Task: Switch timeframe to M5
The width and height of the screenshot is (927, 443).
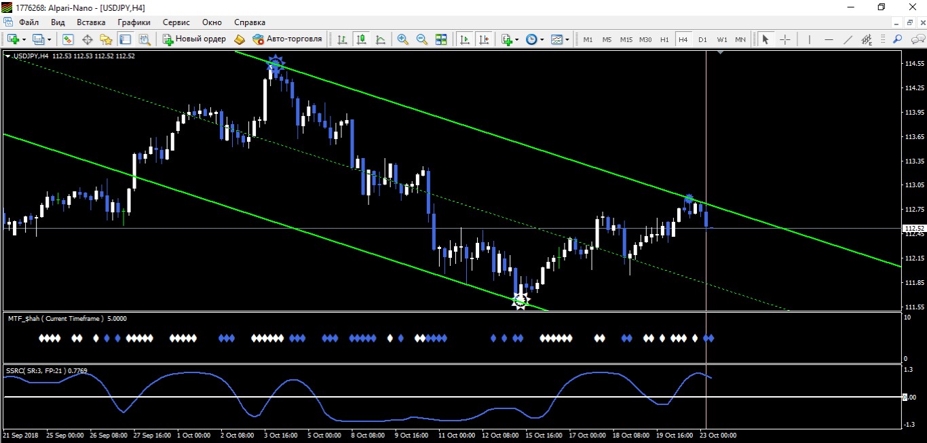Action: [607, 39]
